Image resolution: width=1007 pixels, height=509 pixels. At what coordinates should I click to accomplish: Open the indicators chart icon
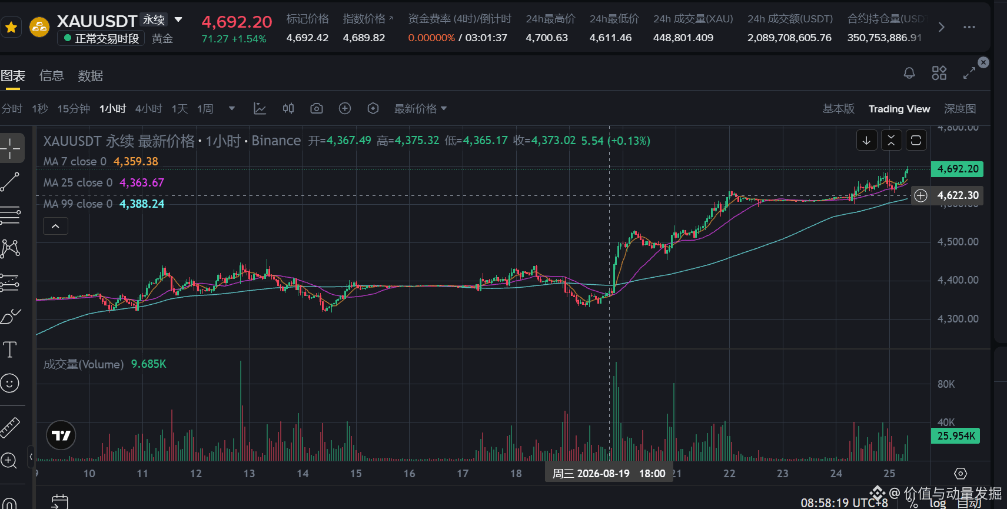pyautogui.click(x=260, y=109)
